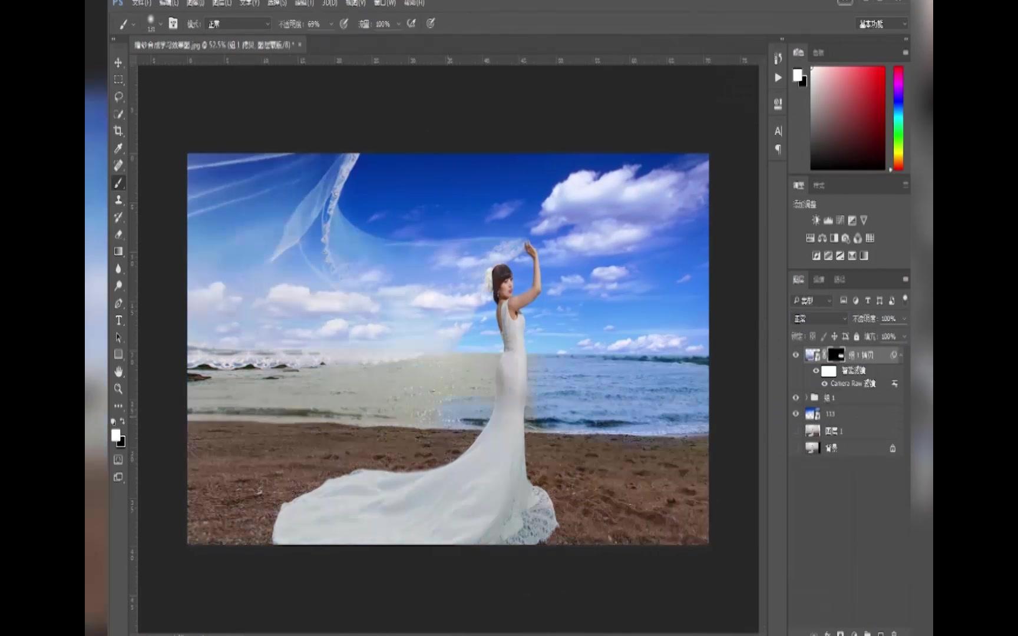This screenshot has height=636, width=1018.
Task: Select the Clone Stamp tool
Action: click(x=118, y=200)
